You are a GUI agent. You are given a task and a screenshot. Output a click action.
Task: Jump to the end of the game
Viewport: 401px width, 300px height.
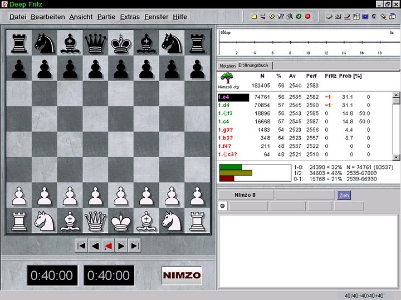(x=135, y=246)
